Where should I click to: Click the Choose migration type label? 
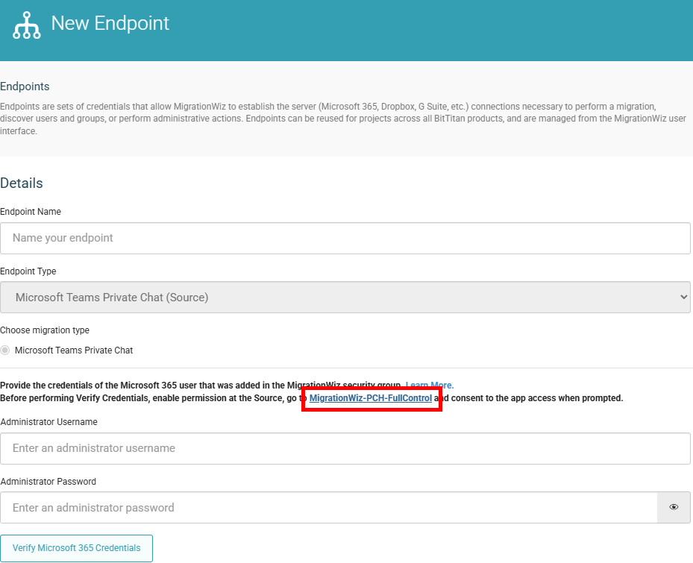point(45,330)
